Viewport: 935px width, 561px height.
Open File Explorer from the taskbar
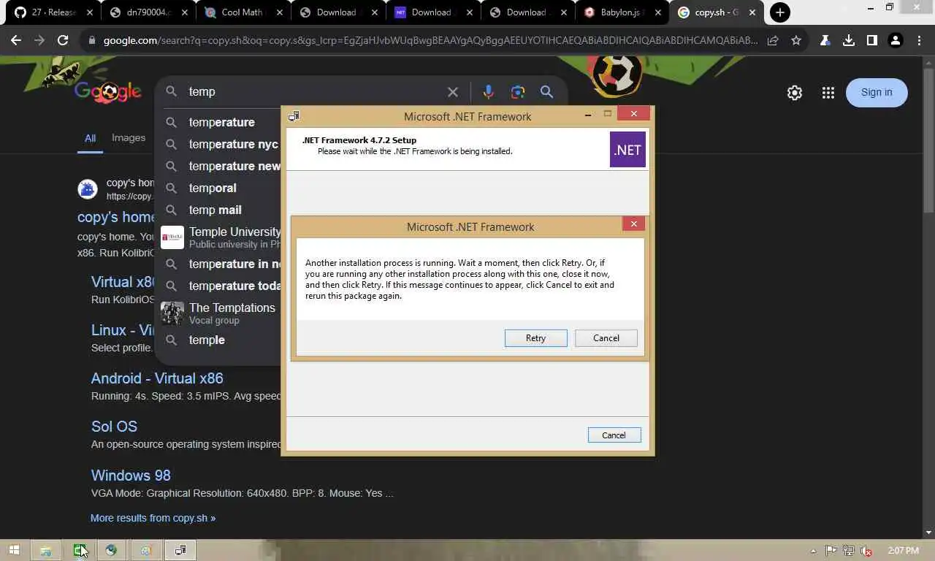click(45, 550)
